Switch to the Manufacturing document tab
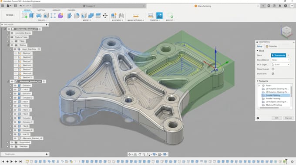The image size is (296, 165). [203, 6]
